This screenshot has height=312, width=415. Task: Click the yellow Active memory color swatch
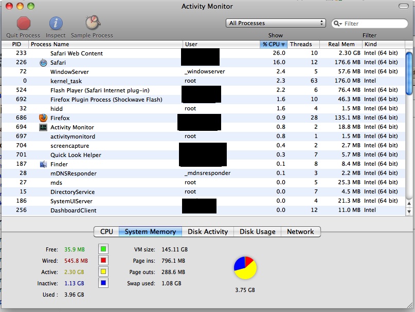coord(103,271)
